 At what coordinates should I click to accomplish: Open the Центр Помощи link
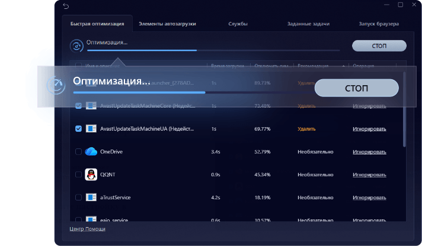coord(88,229)
